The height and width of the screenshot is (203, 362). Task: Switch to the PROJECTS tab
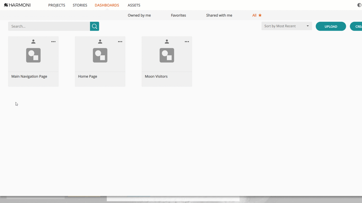[57, 5]
